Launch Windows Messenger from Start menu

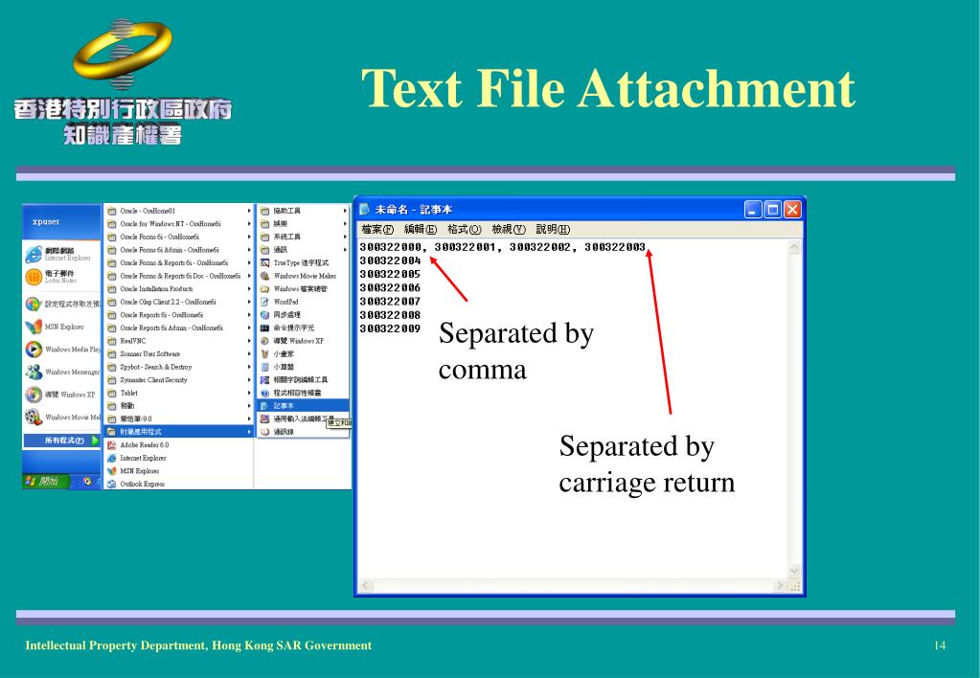click(x=62, y=372)
